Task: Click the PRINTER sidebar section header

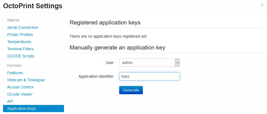Action: tap(13, 20)
